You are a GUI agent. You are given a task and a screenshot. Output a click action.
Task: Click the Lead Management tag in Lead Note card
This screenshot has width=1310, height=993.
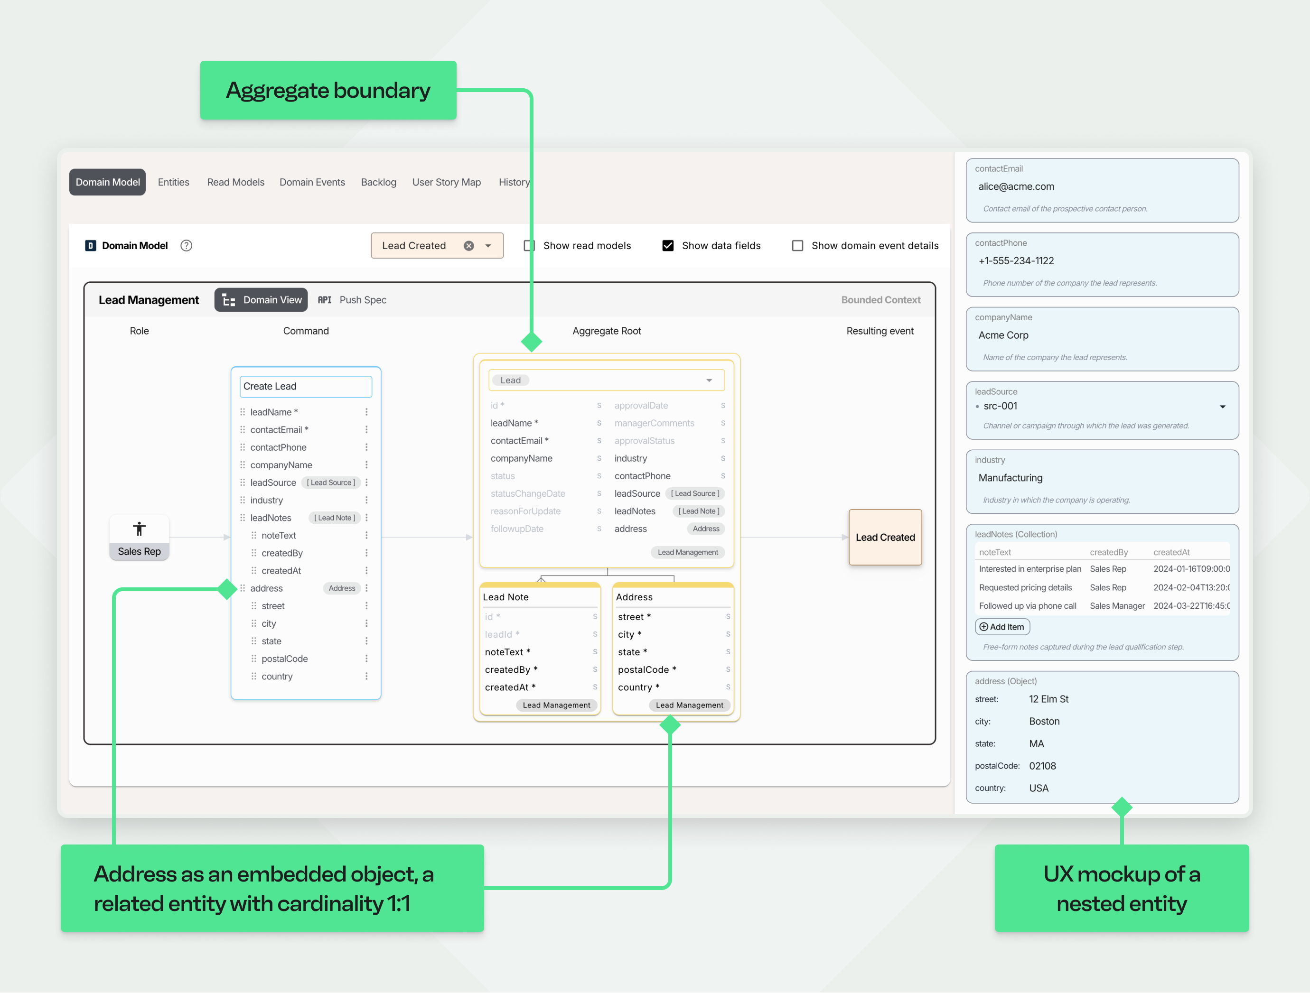[556, 705]
